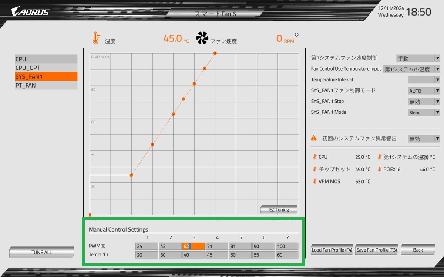Click the CPU temperature thermometer icon
This screenshot has height=277, width=444.
tap(315, 157)
